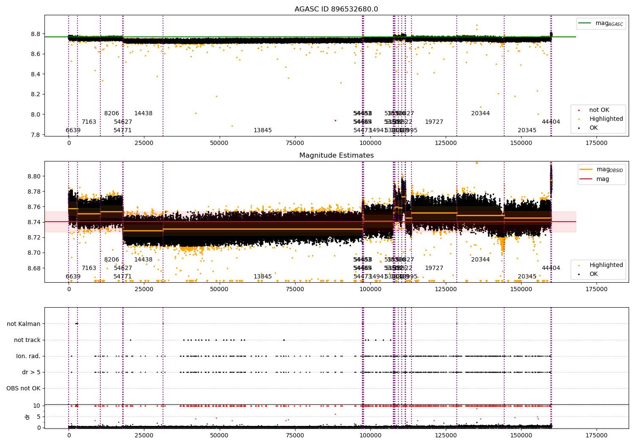Click the '8.80' y-axis tick in Magnitude Estimates
635x445 pixels.
coord(34,176)
